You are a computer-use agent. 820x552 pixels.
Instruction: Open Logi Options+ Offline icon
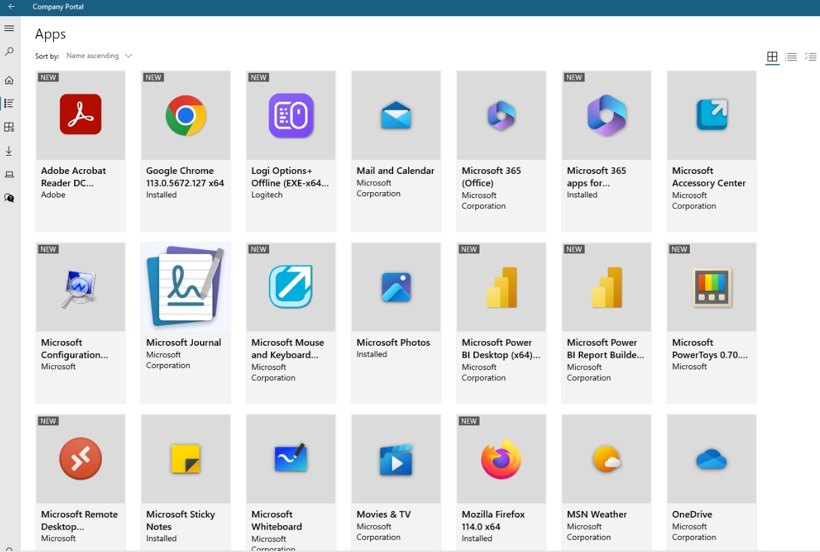291,115
